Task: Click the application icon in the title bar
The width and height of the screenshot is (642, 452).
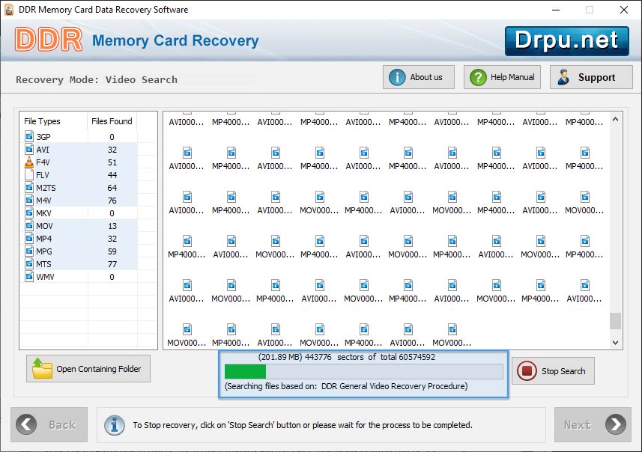Action: click(8, 10)
